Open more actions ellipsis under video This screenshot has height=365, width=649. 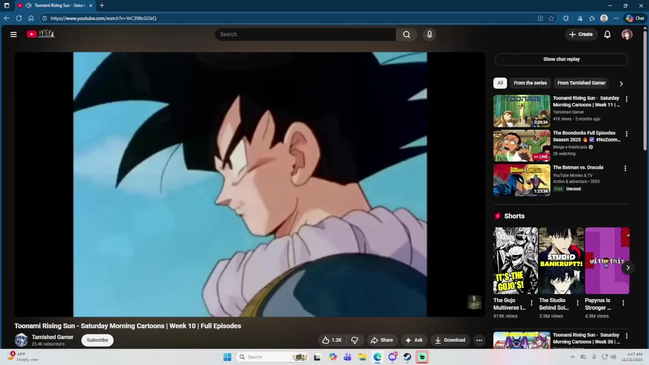coord(479,340)
